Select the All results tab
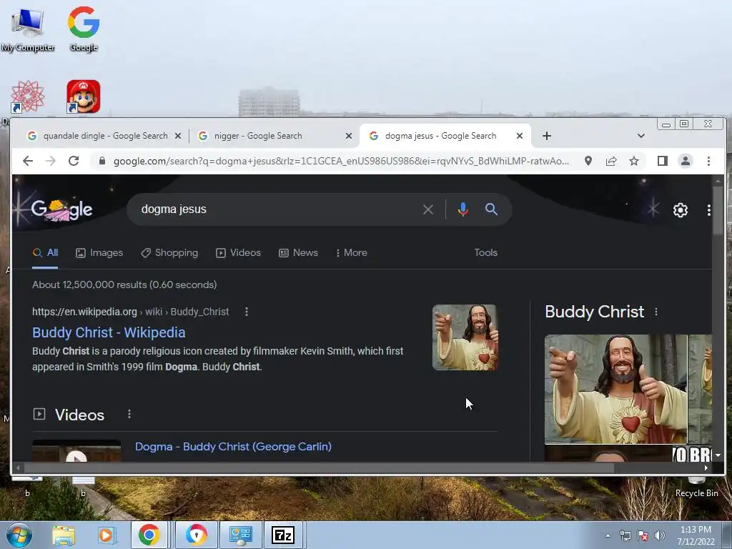Viewport: 732px width, 549px height. click(x=45, y=252)
